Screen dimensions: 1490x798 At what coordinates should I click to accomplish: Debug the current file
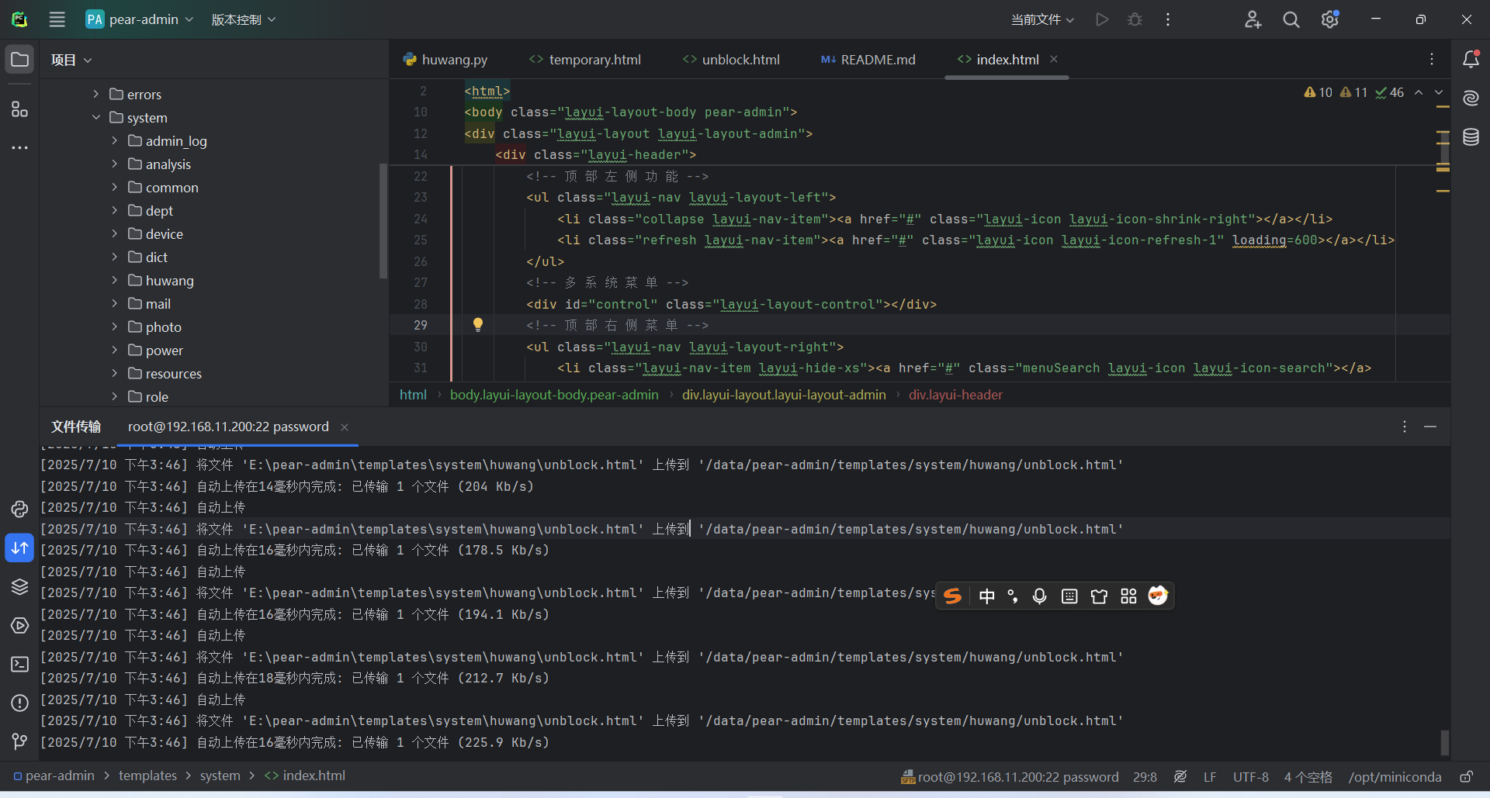tap(1135, 19)
